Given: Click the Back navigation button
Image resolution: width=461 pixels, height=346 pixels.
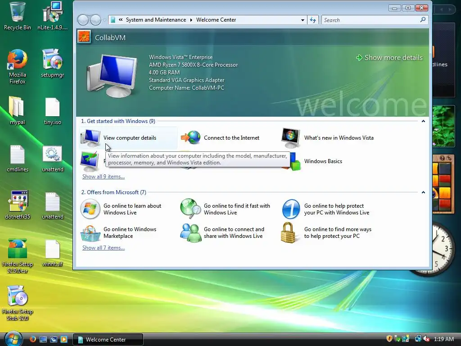Looking at the screenshot, I should tap(83, 20).
